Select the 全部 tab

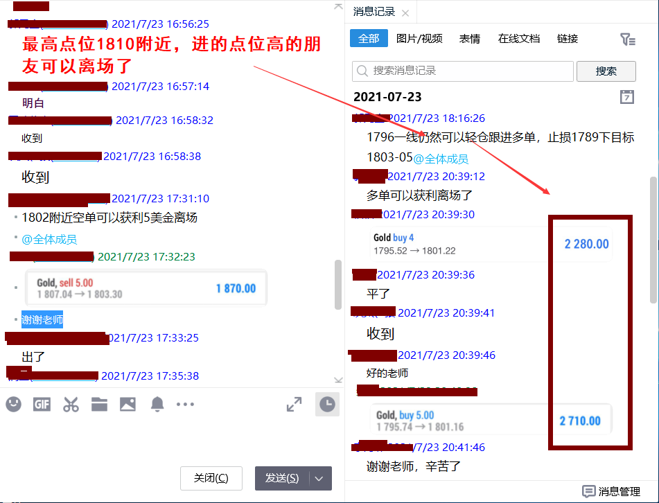pyautogui.click(x=369, y=39)
